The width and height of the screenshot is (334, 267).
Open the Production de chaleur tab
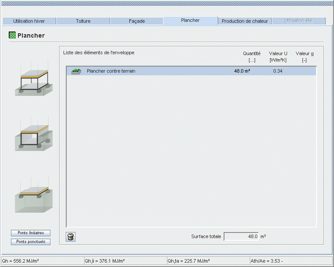(x=245, y=21)
